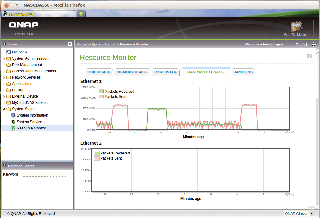Click the Resource Monitor help icon

pos(309,56)
